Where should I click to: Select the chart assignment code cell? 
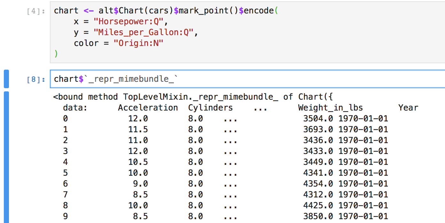click(192, 32)
